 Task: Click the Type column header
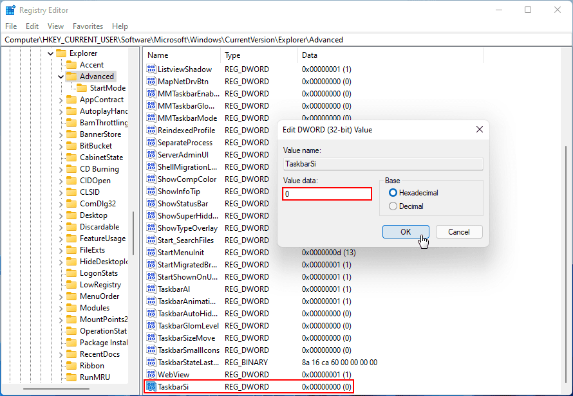click(x=259, y=55)
